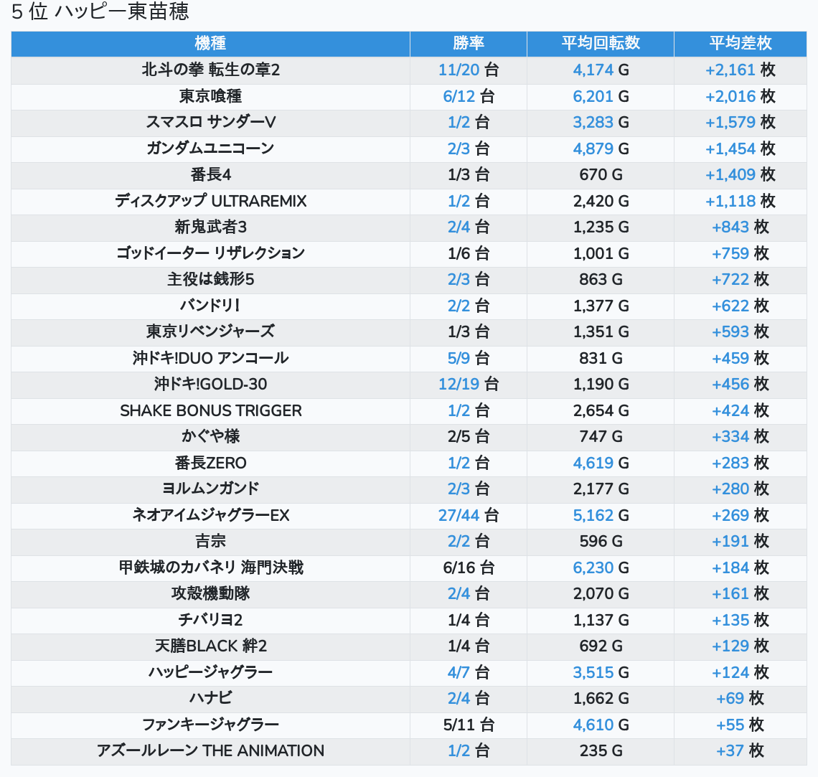Click the 27/44 win rate value
Screen dimensions: 818x777
pos(459,515)
